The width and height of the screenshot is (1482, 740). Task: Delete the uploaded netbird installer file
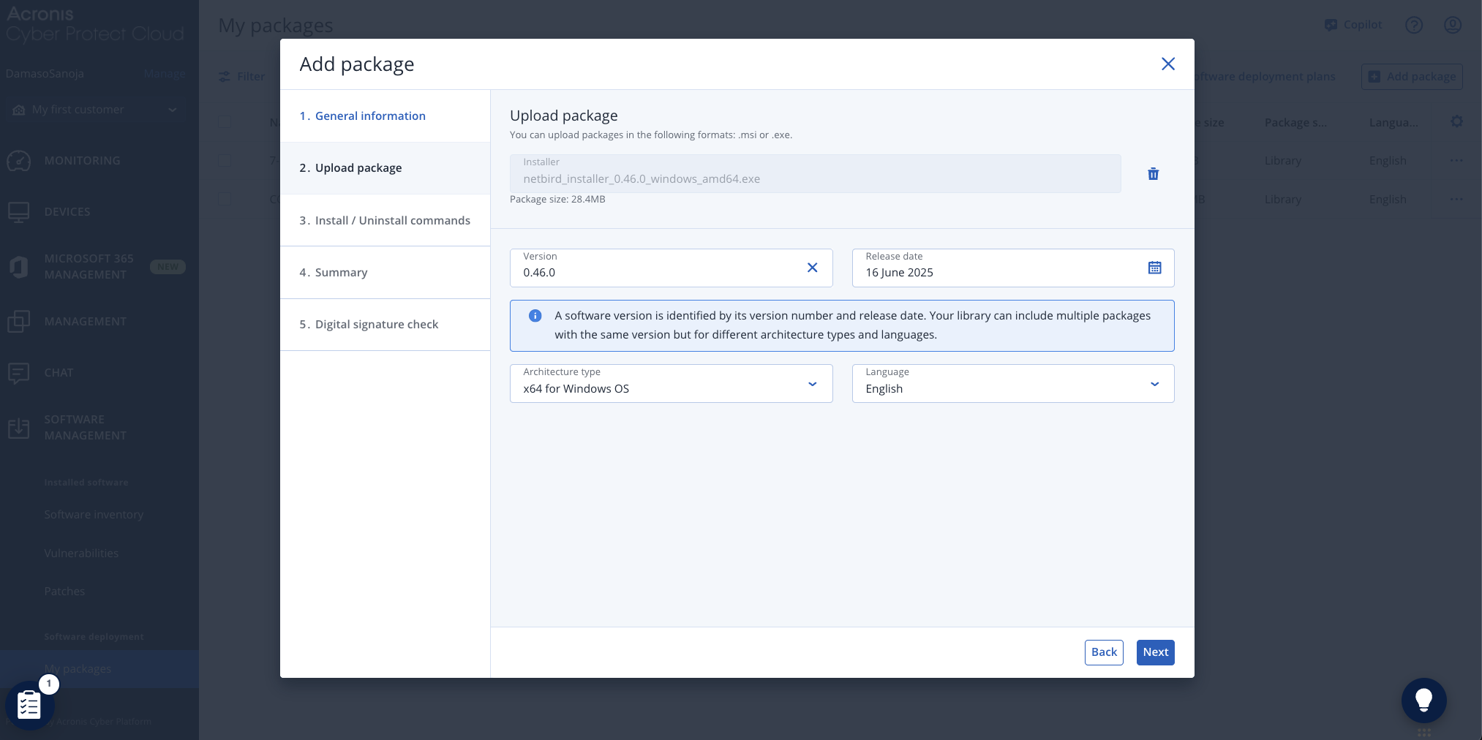(1153, 174)
